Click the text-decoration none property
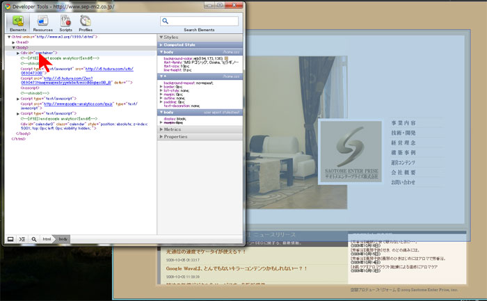 click(182, 106)
